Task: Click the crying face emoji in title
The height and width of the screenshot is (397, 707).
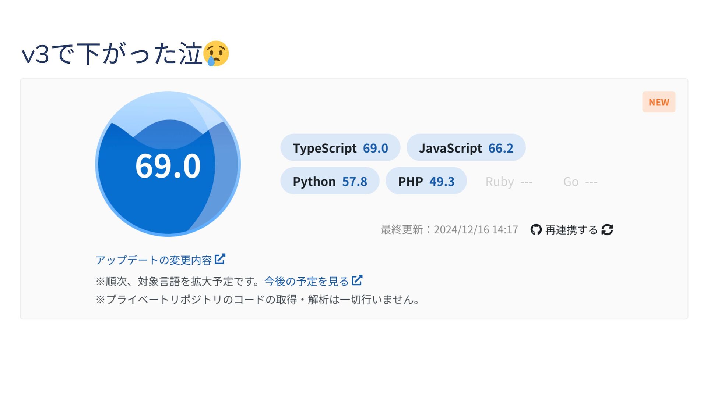Action: tap(217, 54)
